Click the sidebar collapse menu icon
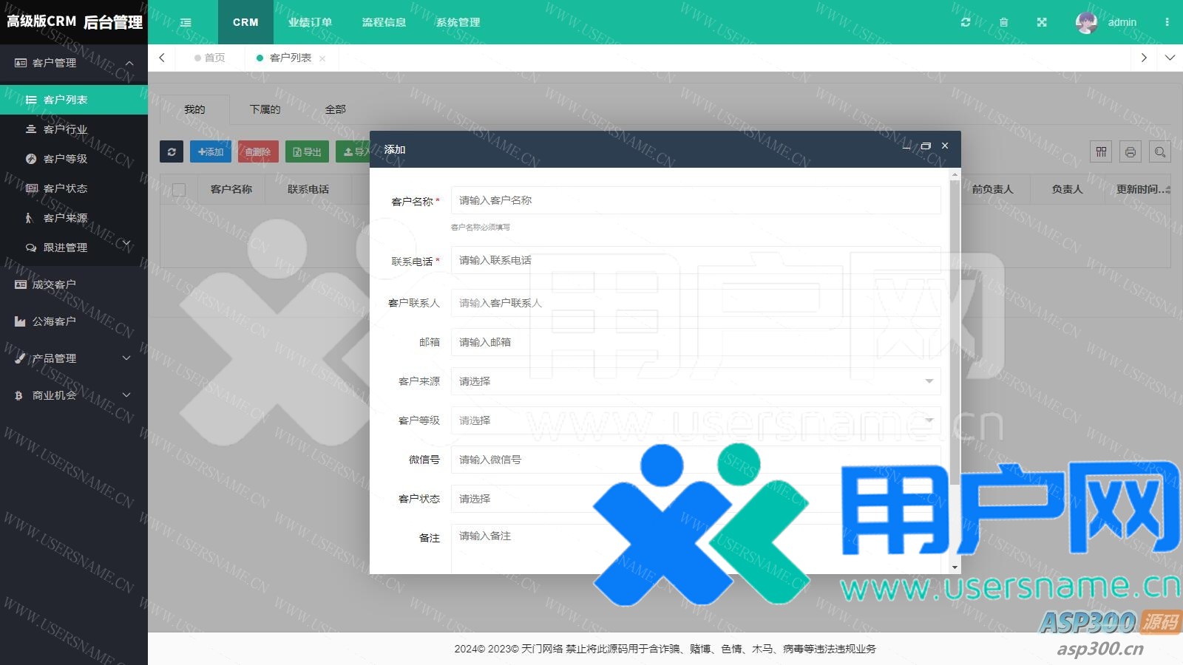Screen dimensions: 1183x665 click(186, 22)
